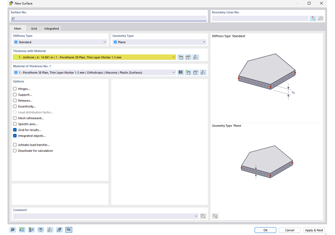Switch to the Main tab
335x235 pixels.
[x=18, y=28]
